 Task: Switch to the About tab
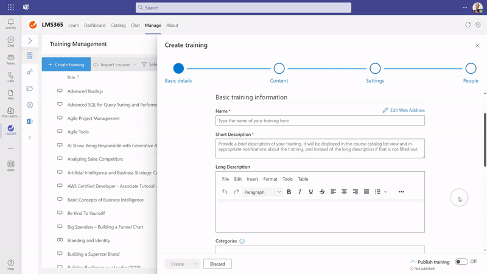pos(172,25)
